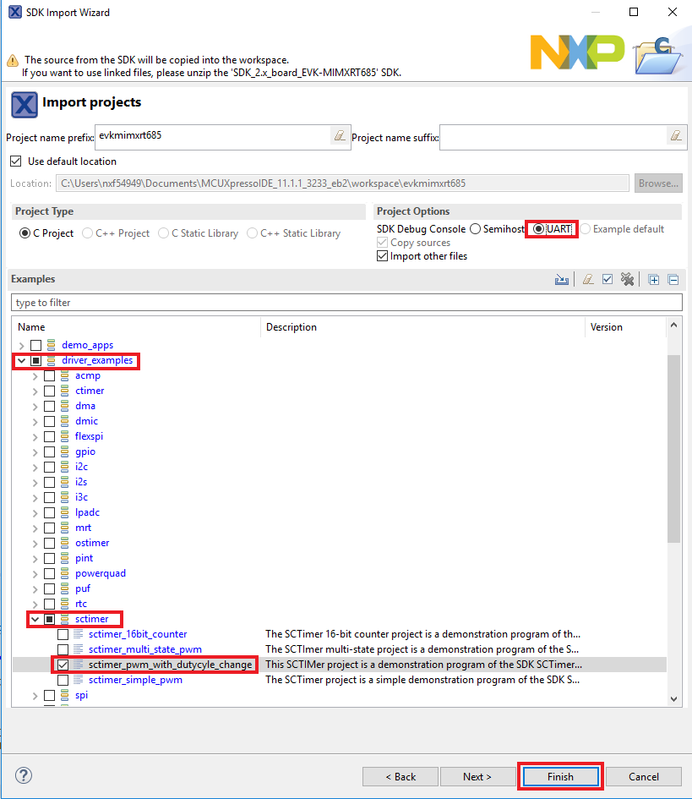Clear the project name prefix with eraser icon
Viewport: 692px width, 799px height.
[x=339, y=136]
